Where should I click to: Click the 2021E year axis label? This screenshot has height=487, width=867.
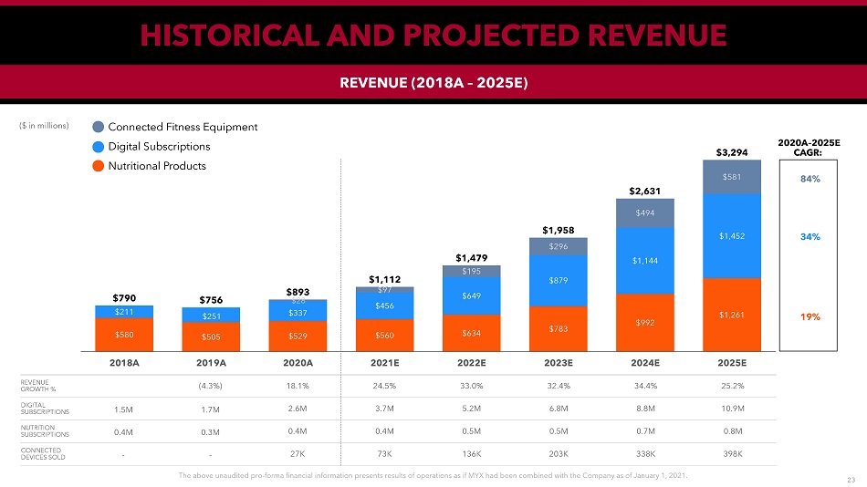[x=384, y=360]
